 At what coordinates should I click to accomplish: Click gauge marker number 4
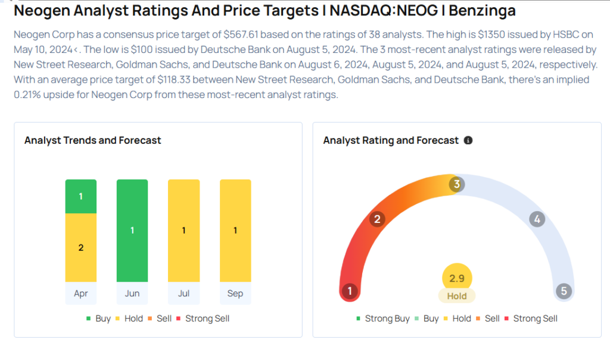point(537,219)
